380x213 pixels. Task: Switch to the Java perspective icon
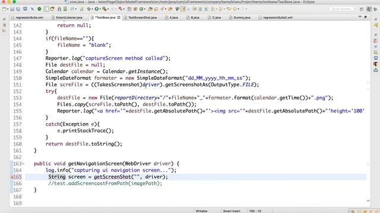click(x=369, y=9)
